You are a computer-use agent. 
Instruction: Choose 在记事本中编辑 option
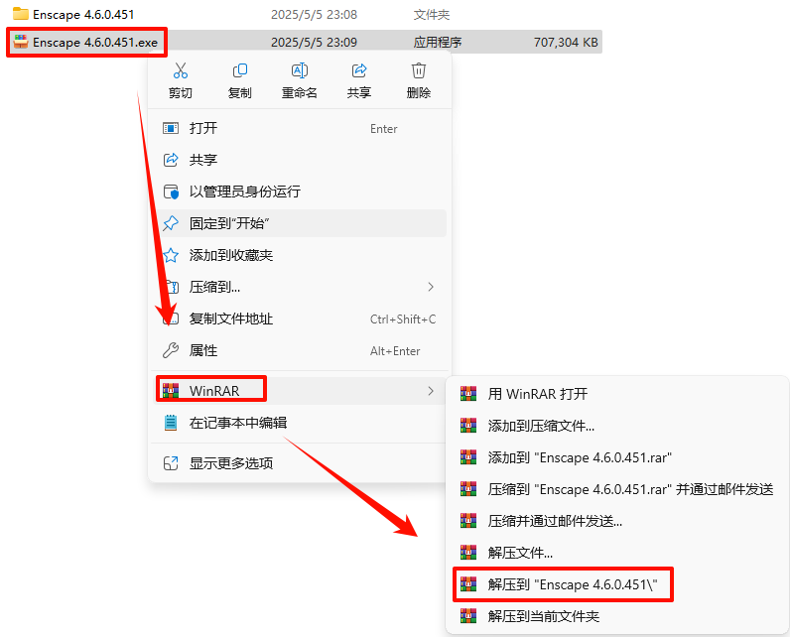pyautogui.click(x=300, y=423)
